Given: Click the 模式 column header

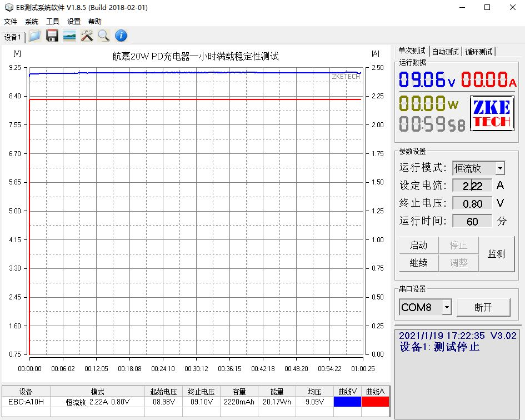Looking at the screenshot, I should 97,392.
